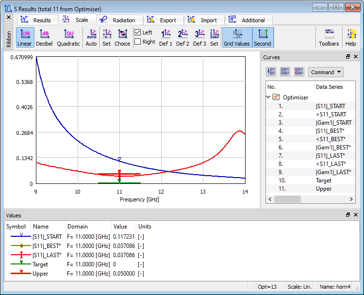Click the curves list left scroll arrow

coord(270,199)
